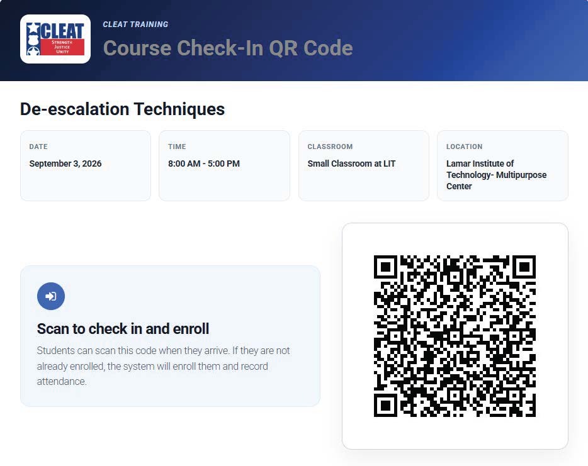Click the 'Course Check-In QR Code' title

click(x=228, y=48)
